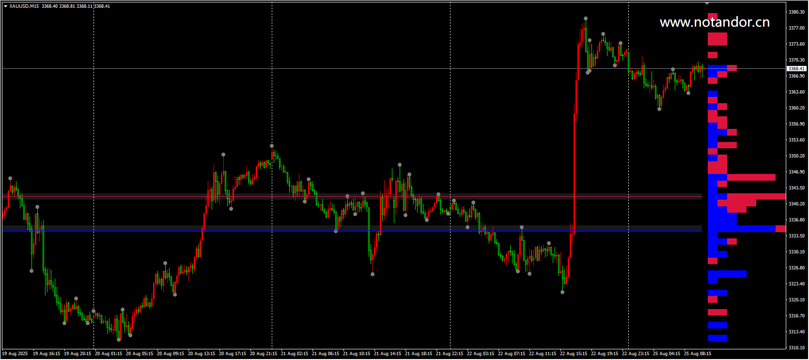809x360 pixels.
Task: Click the 20 Aug 21:15 time label
Action: click(264, 354)
